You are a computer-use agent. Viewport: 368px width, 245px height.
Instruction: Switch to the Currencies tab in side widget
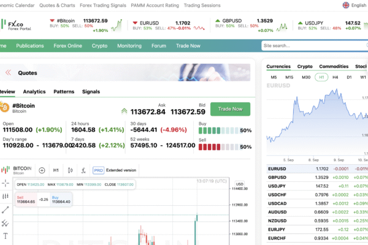278,67
